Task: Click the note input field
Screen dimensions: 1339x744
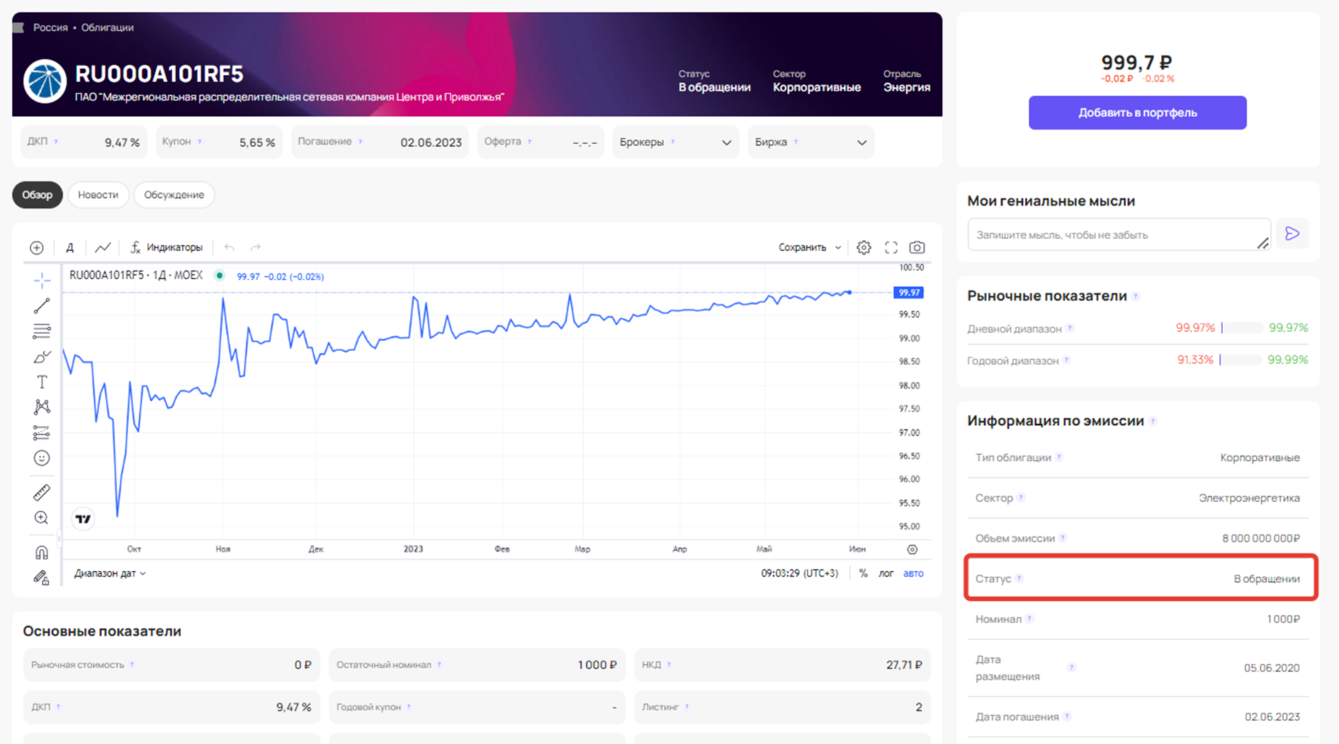Action: point(1119,235)
